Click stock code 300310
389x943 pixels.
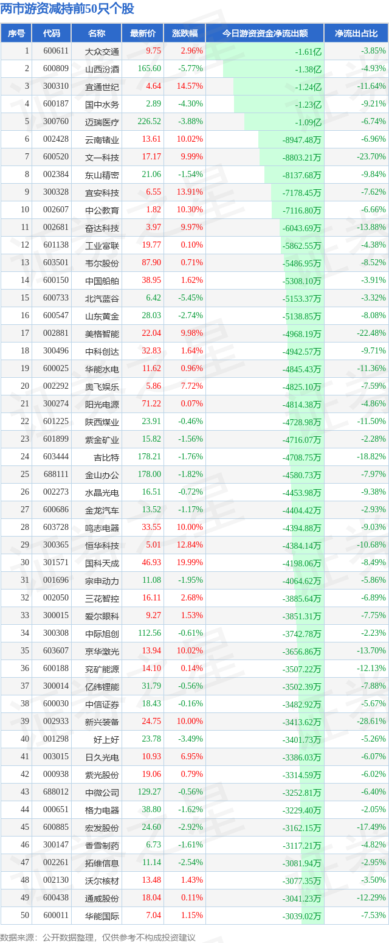coord(56,86)
